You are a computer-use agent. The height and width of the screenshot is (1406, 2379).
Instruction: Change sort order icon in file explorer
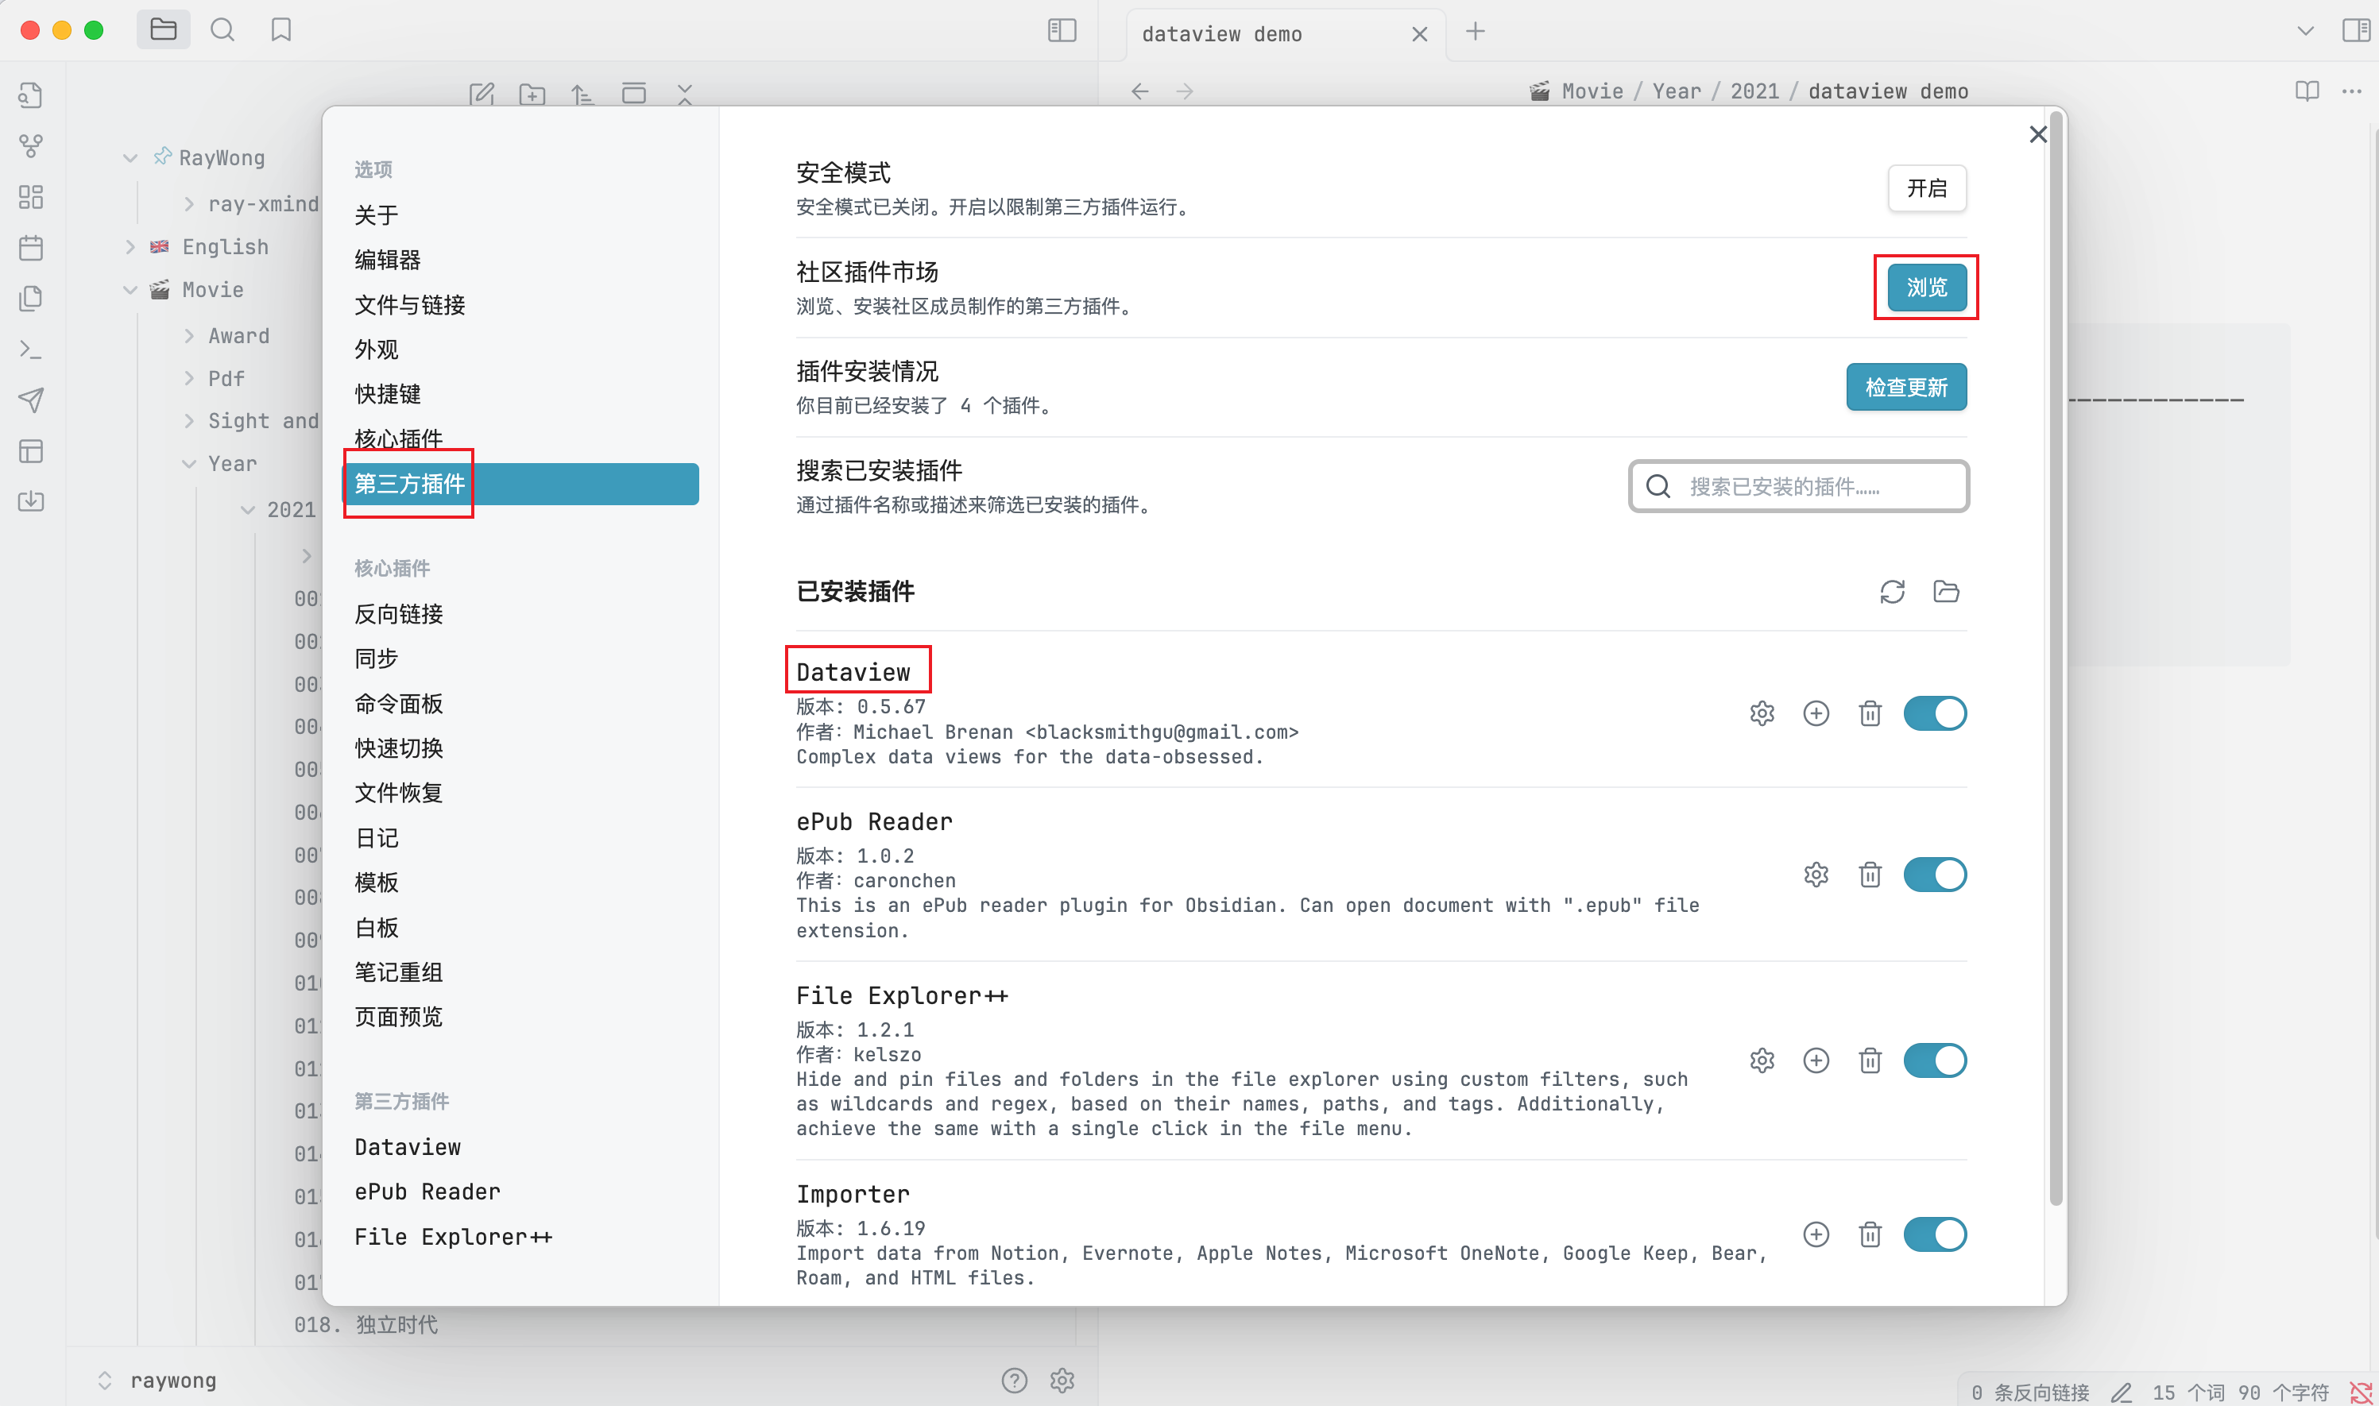[582, 94]
